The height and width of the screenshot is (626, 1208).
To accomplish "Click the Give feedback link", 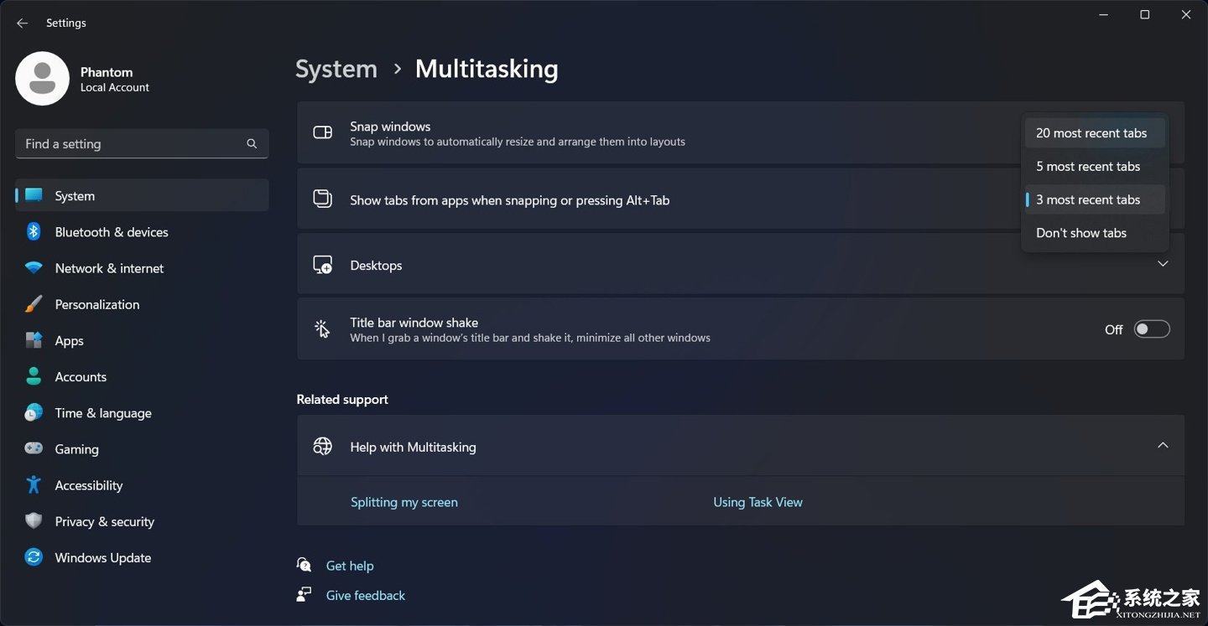I will click(366, 596).
